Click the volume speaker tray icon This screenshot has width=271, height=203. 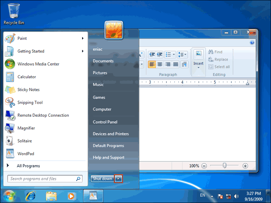tap(236, 196)
